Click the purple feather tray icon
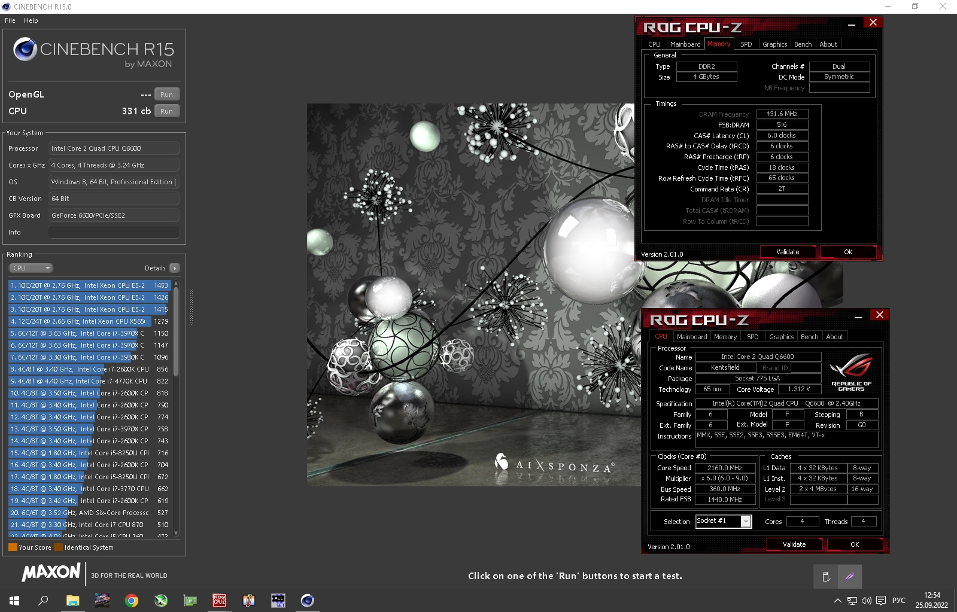This screenshot has height=612, width=957. click(850, 577)
